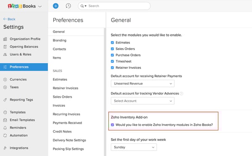Focus the Search input field
Viewport: 252px width, 156px height.
pyautogui.click(x=114, y=6)
